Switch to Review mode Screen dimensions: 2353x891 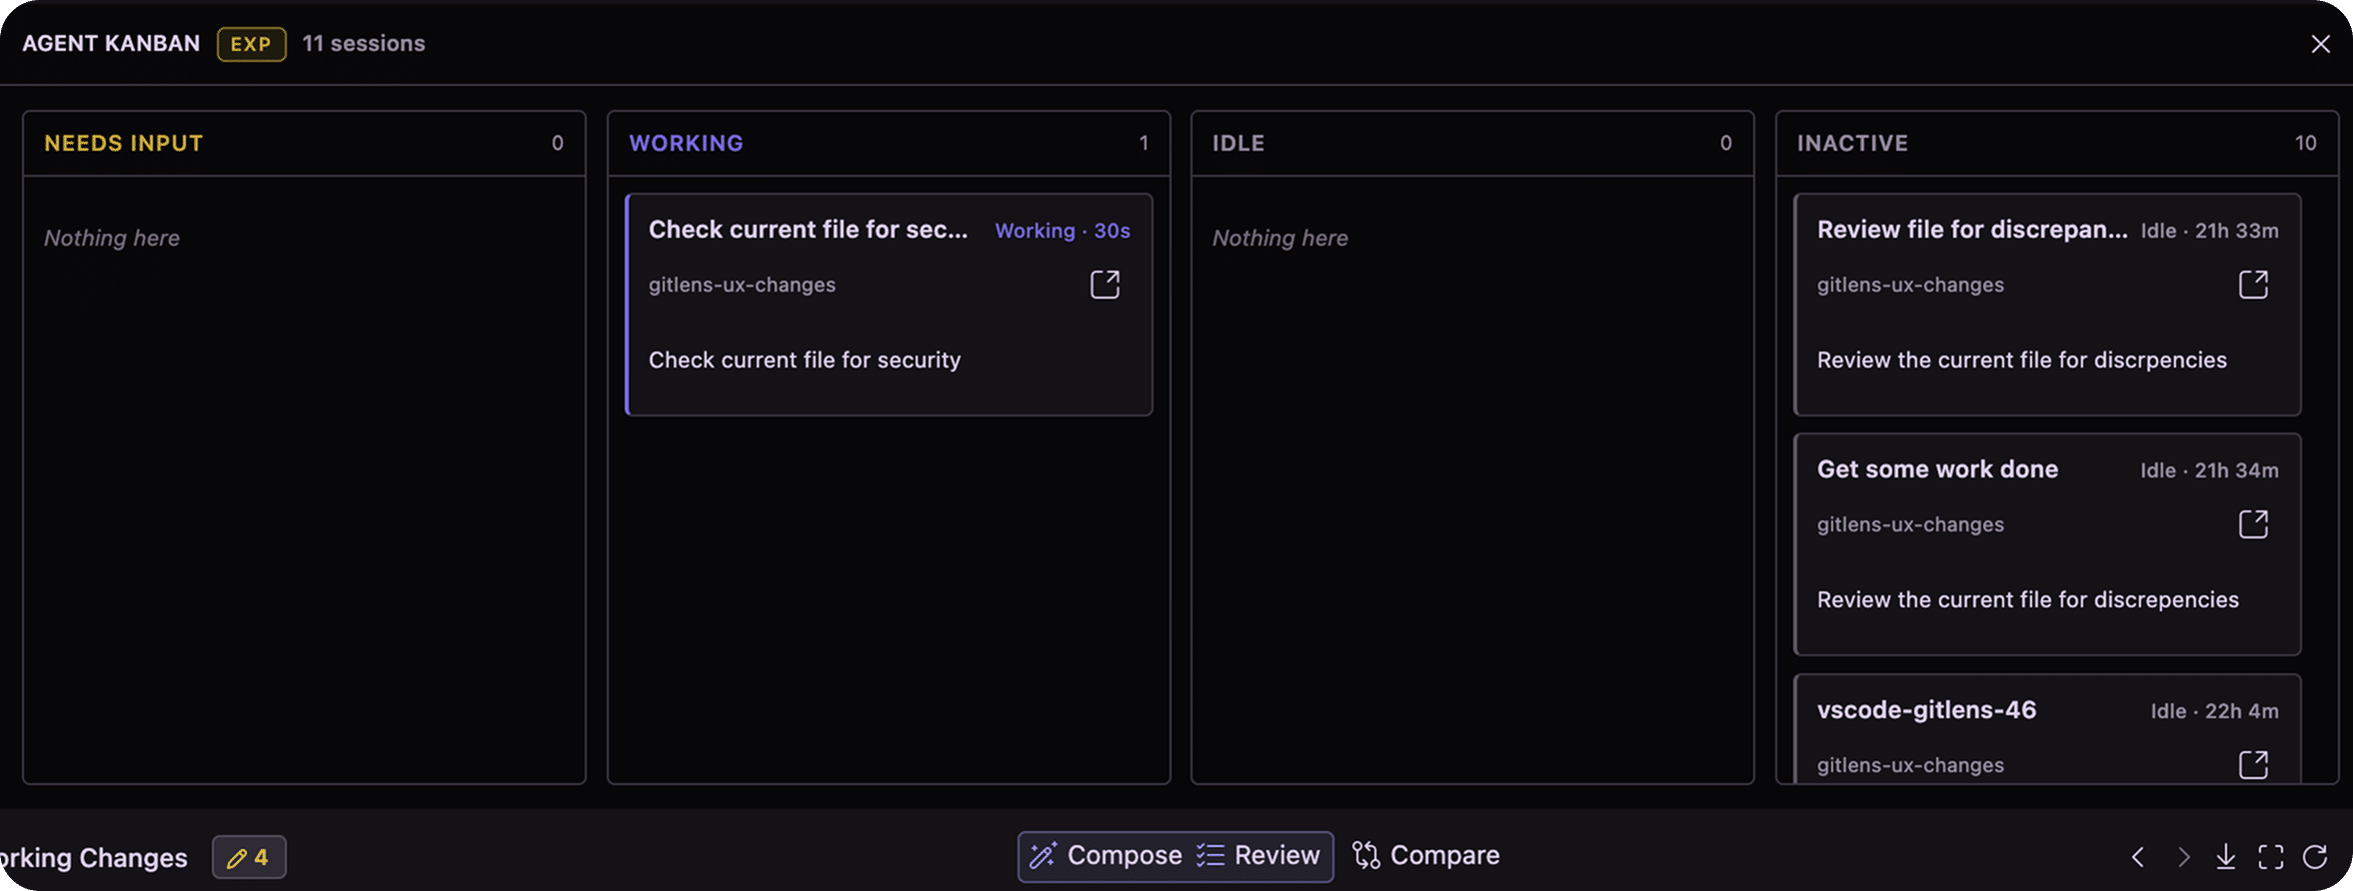(1258, 856)
